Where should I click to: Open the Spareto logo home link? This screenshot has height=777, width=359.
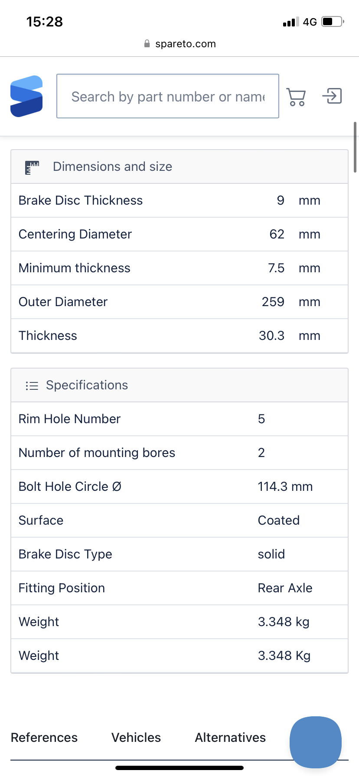tap(26, 96)
